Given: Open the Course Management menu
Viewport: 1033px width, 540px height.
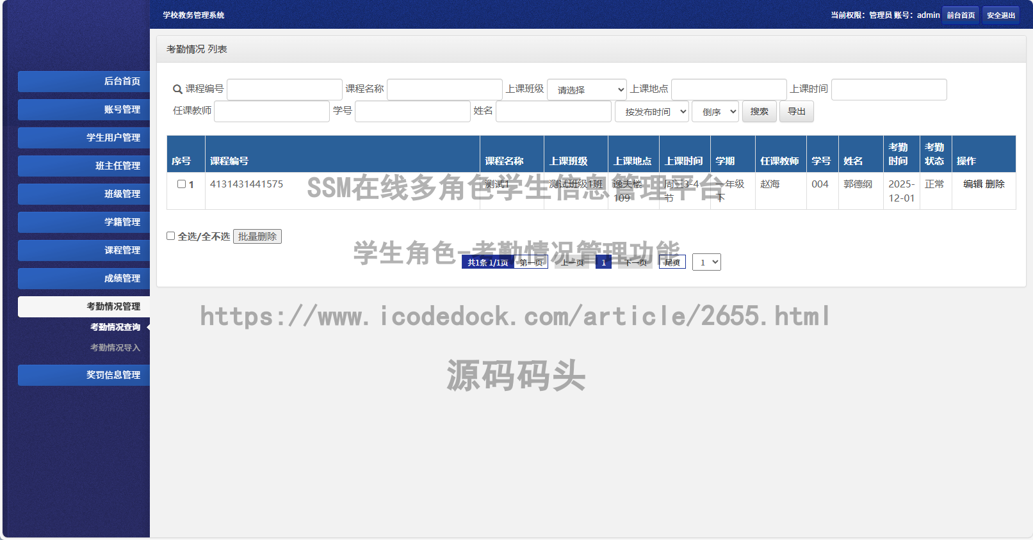Looking at the screenshot, I should click(x=84, y=250).
